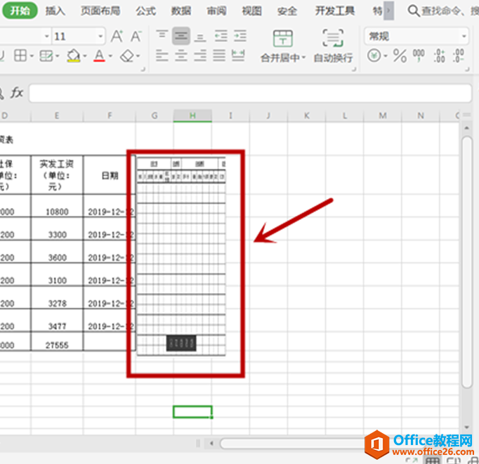Open the borders dropdown arrow
The width and height of the screenshot is (479, 464).
coord(32,56)
